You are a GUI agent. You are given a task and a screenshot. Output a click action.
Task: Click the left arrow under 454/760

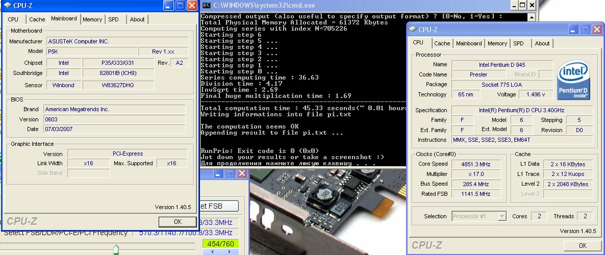211,251
